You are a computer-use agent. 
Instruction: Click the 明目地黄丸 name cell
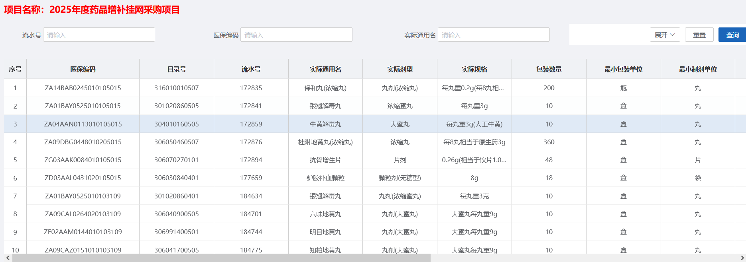click(325, 232)
